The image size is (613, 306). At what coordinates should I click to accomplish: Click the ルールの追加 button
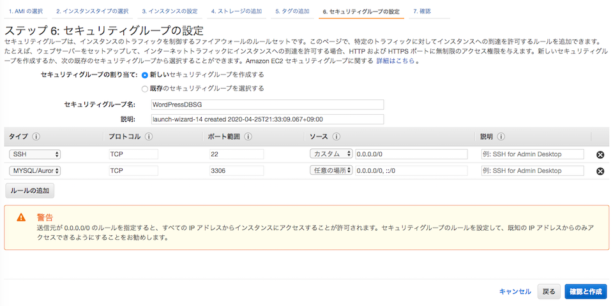[30, 191]
